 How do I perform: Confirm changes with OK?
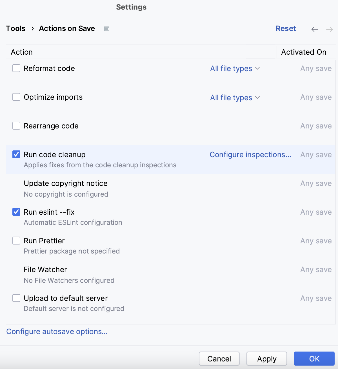(314, 359)
